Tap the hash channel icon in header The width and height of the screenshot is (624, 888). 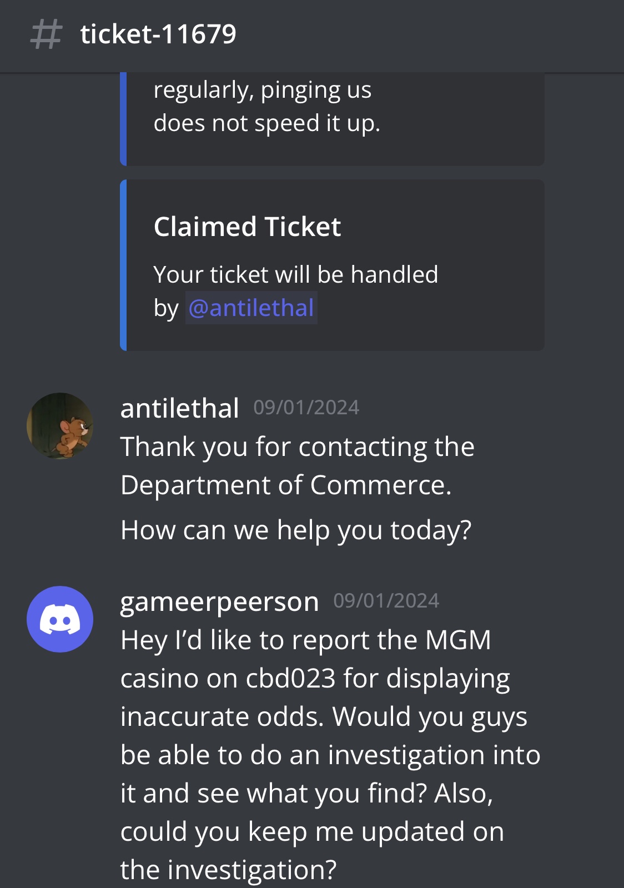click(x=46, y=34)
